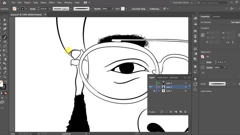Expand Layer 3 contents
This screenshot has width=240, height=135.
(x=159, y=83)
